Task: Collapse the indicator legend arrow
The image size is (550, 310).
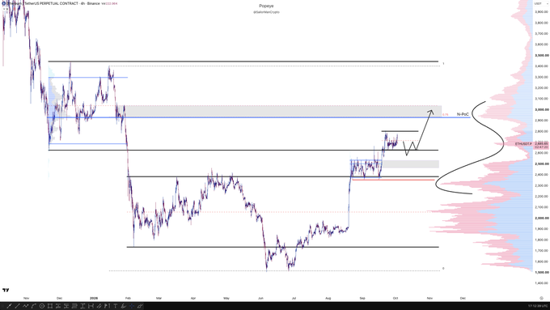Action: pos(5,10)
